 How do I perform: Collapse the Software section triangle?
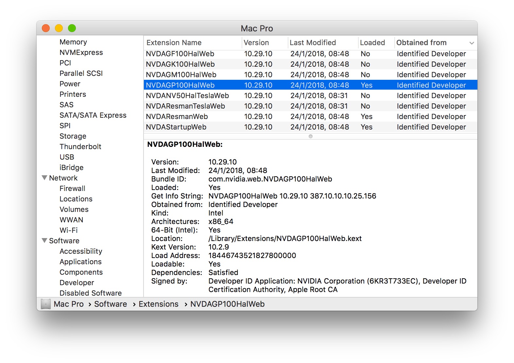pos(44,240)
